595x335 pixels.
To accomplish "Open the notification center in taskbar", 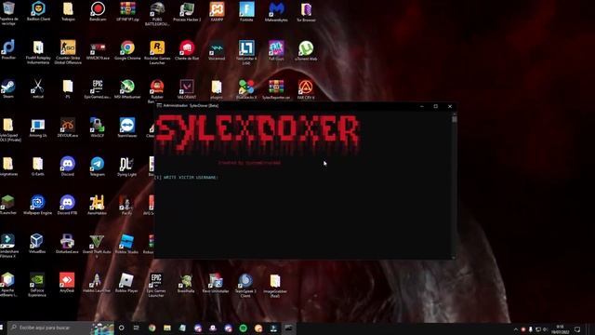I will coord(577,329).
